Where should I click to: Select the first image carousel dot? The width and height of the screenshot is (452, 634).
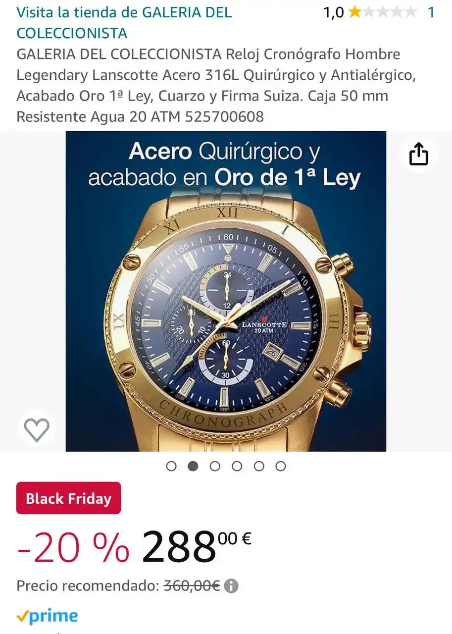171,466
